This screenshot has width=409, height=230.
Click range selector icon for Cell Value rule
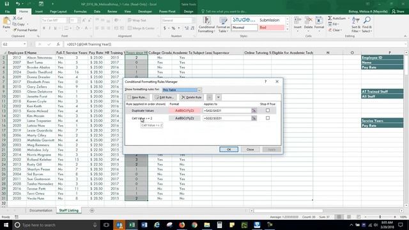(254, 118)
